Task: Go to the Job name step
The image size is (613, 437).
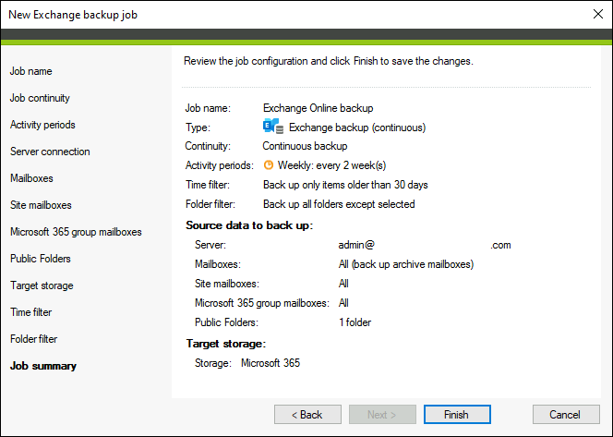Action: point(30,71)
